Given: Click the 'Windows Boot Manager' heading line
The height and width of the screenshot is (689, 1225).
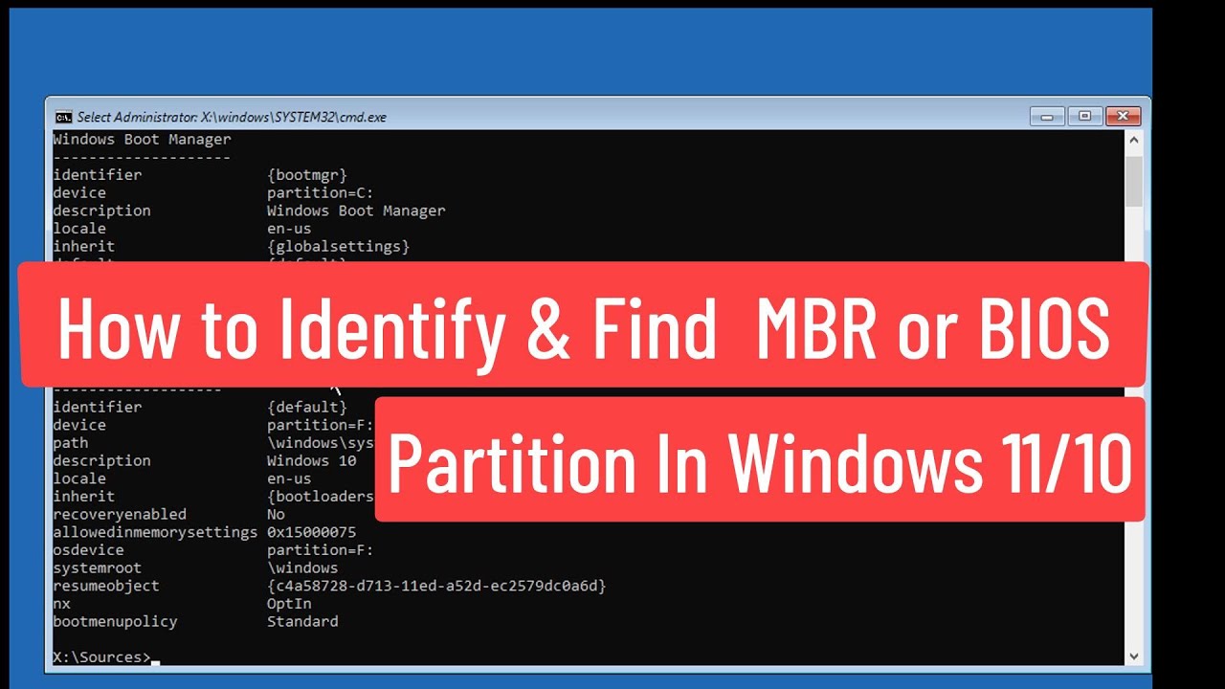Looking at the screenshot, I should click(143, 140).
